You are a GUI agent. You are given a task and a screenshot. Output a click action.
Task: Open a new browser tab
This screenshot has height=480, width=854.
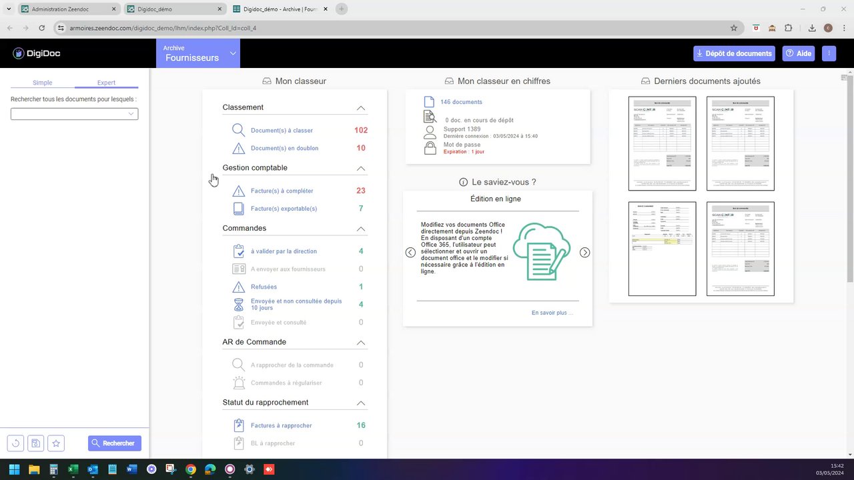point(342,9)
